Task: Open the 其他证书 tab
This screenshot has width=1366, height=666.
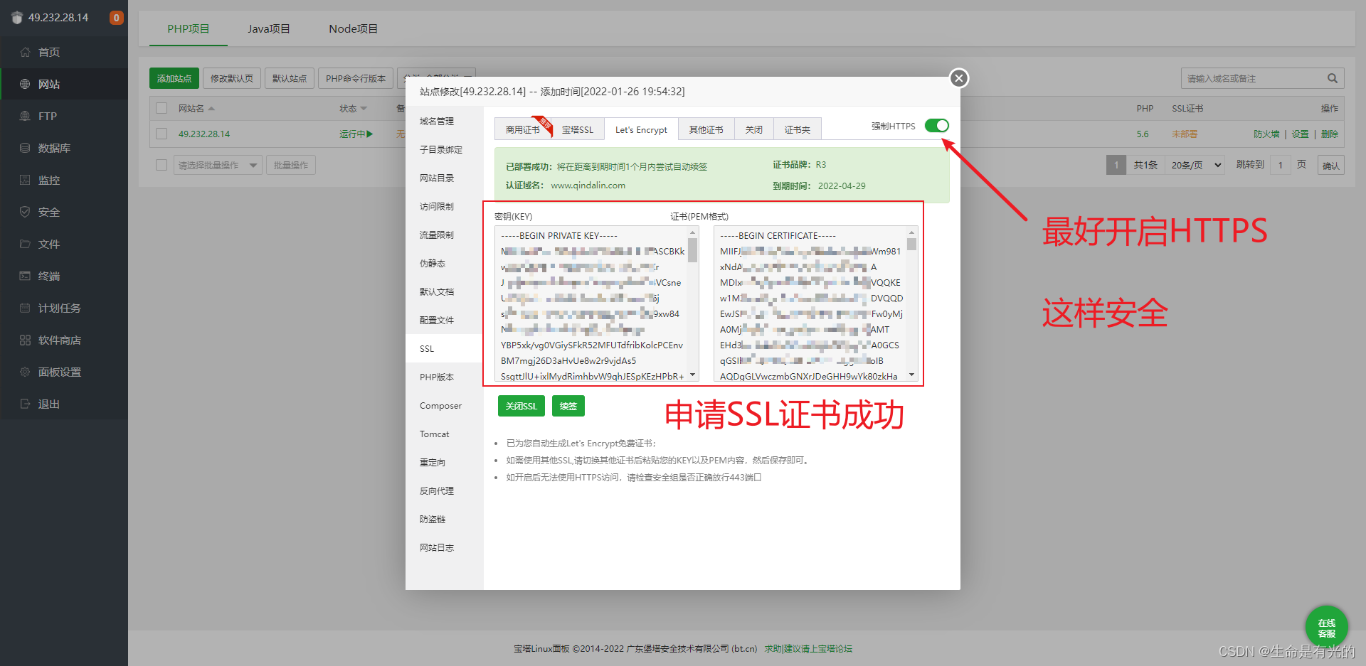Action: tap(706, 129)
